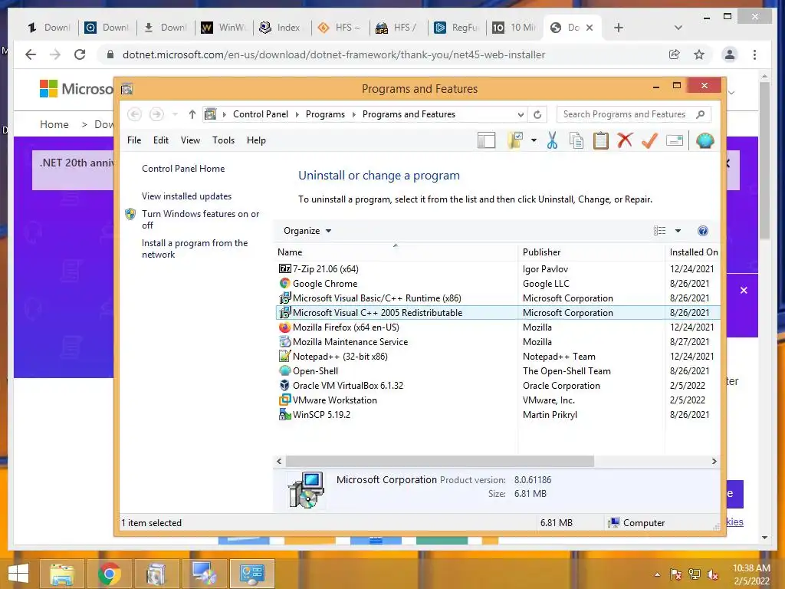Expand the Programs breadcrumb arrow
The image size is (785, 589).
click(x=354, y=115)
